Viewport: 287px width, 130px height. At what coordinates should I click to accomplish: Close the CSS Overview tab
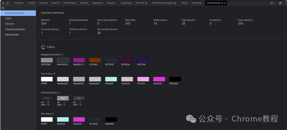[x=225, y=3]
